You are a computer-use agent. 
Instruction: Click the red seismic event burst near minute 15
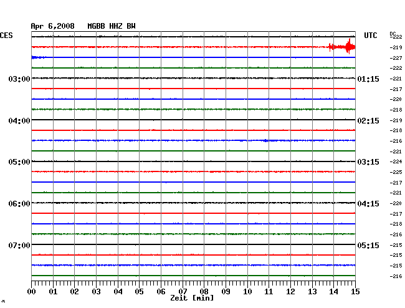pyautogui.click(x=342, y=47)
